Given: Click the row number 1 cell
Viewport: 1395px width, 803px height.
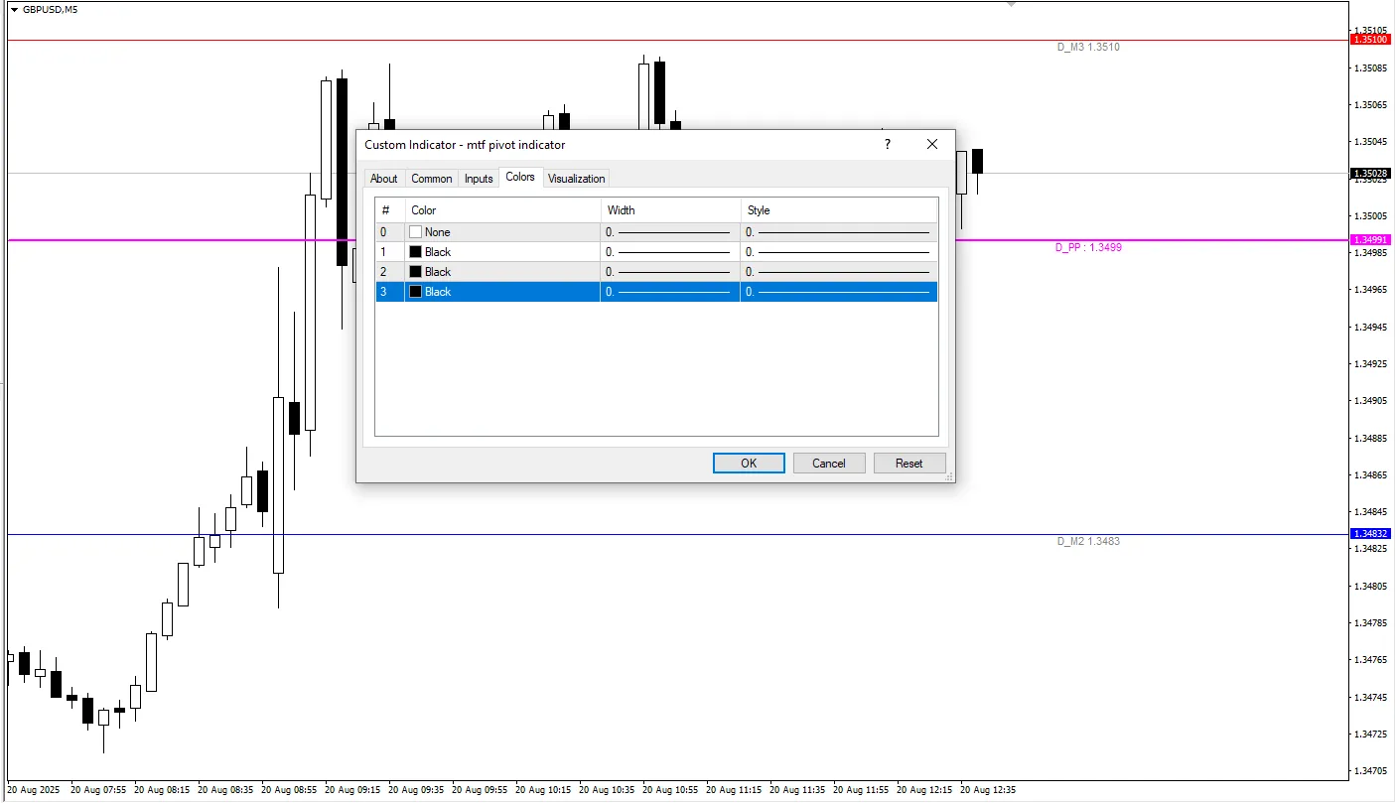Looking at the screenshot, I should coord(390,252).
